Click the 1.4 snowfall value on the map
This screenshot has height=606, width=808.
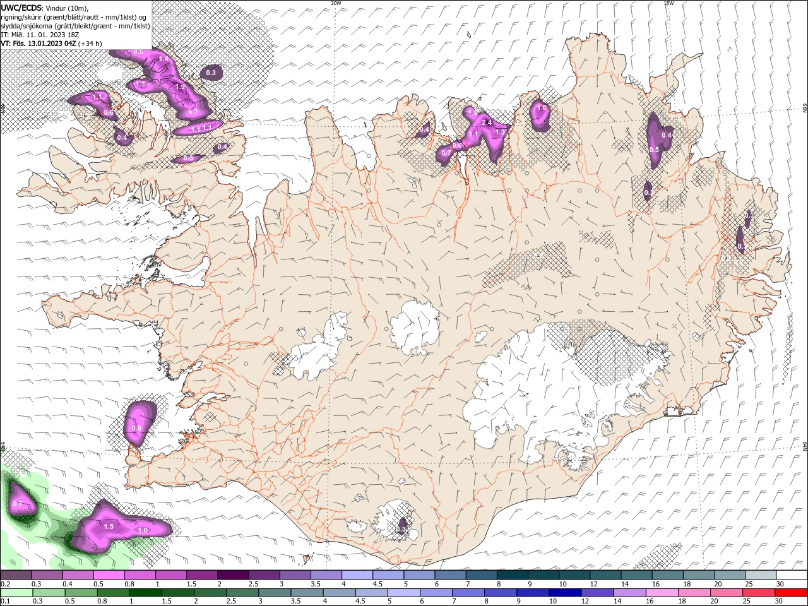click(163, 59)
